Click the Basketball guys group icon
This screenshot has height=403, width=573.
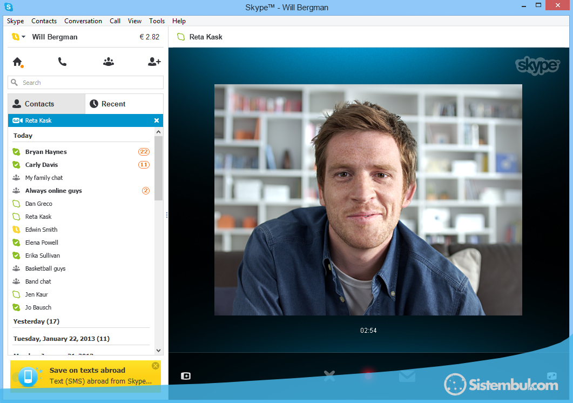coord(16,268)
